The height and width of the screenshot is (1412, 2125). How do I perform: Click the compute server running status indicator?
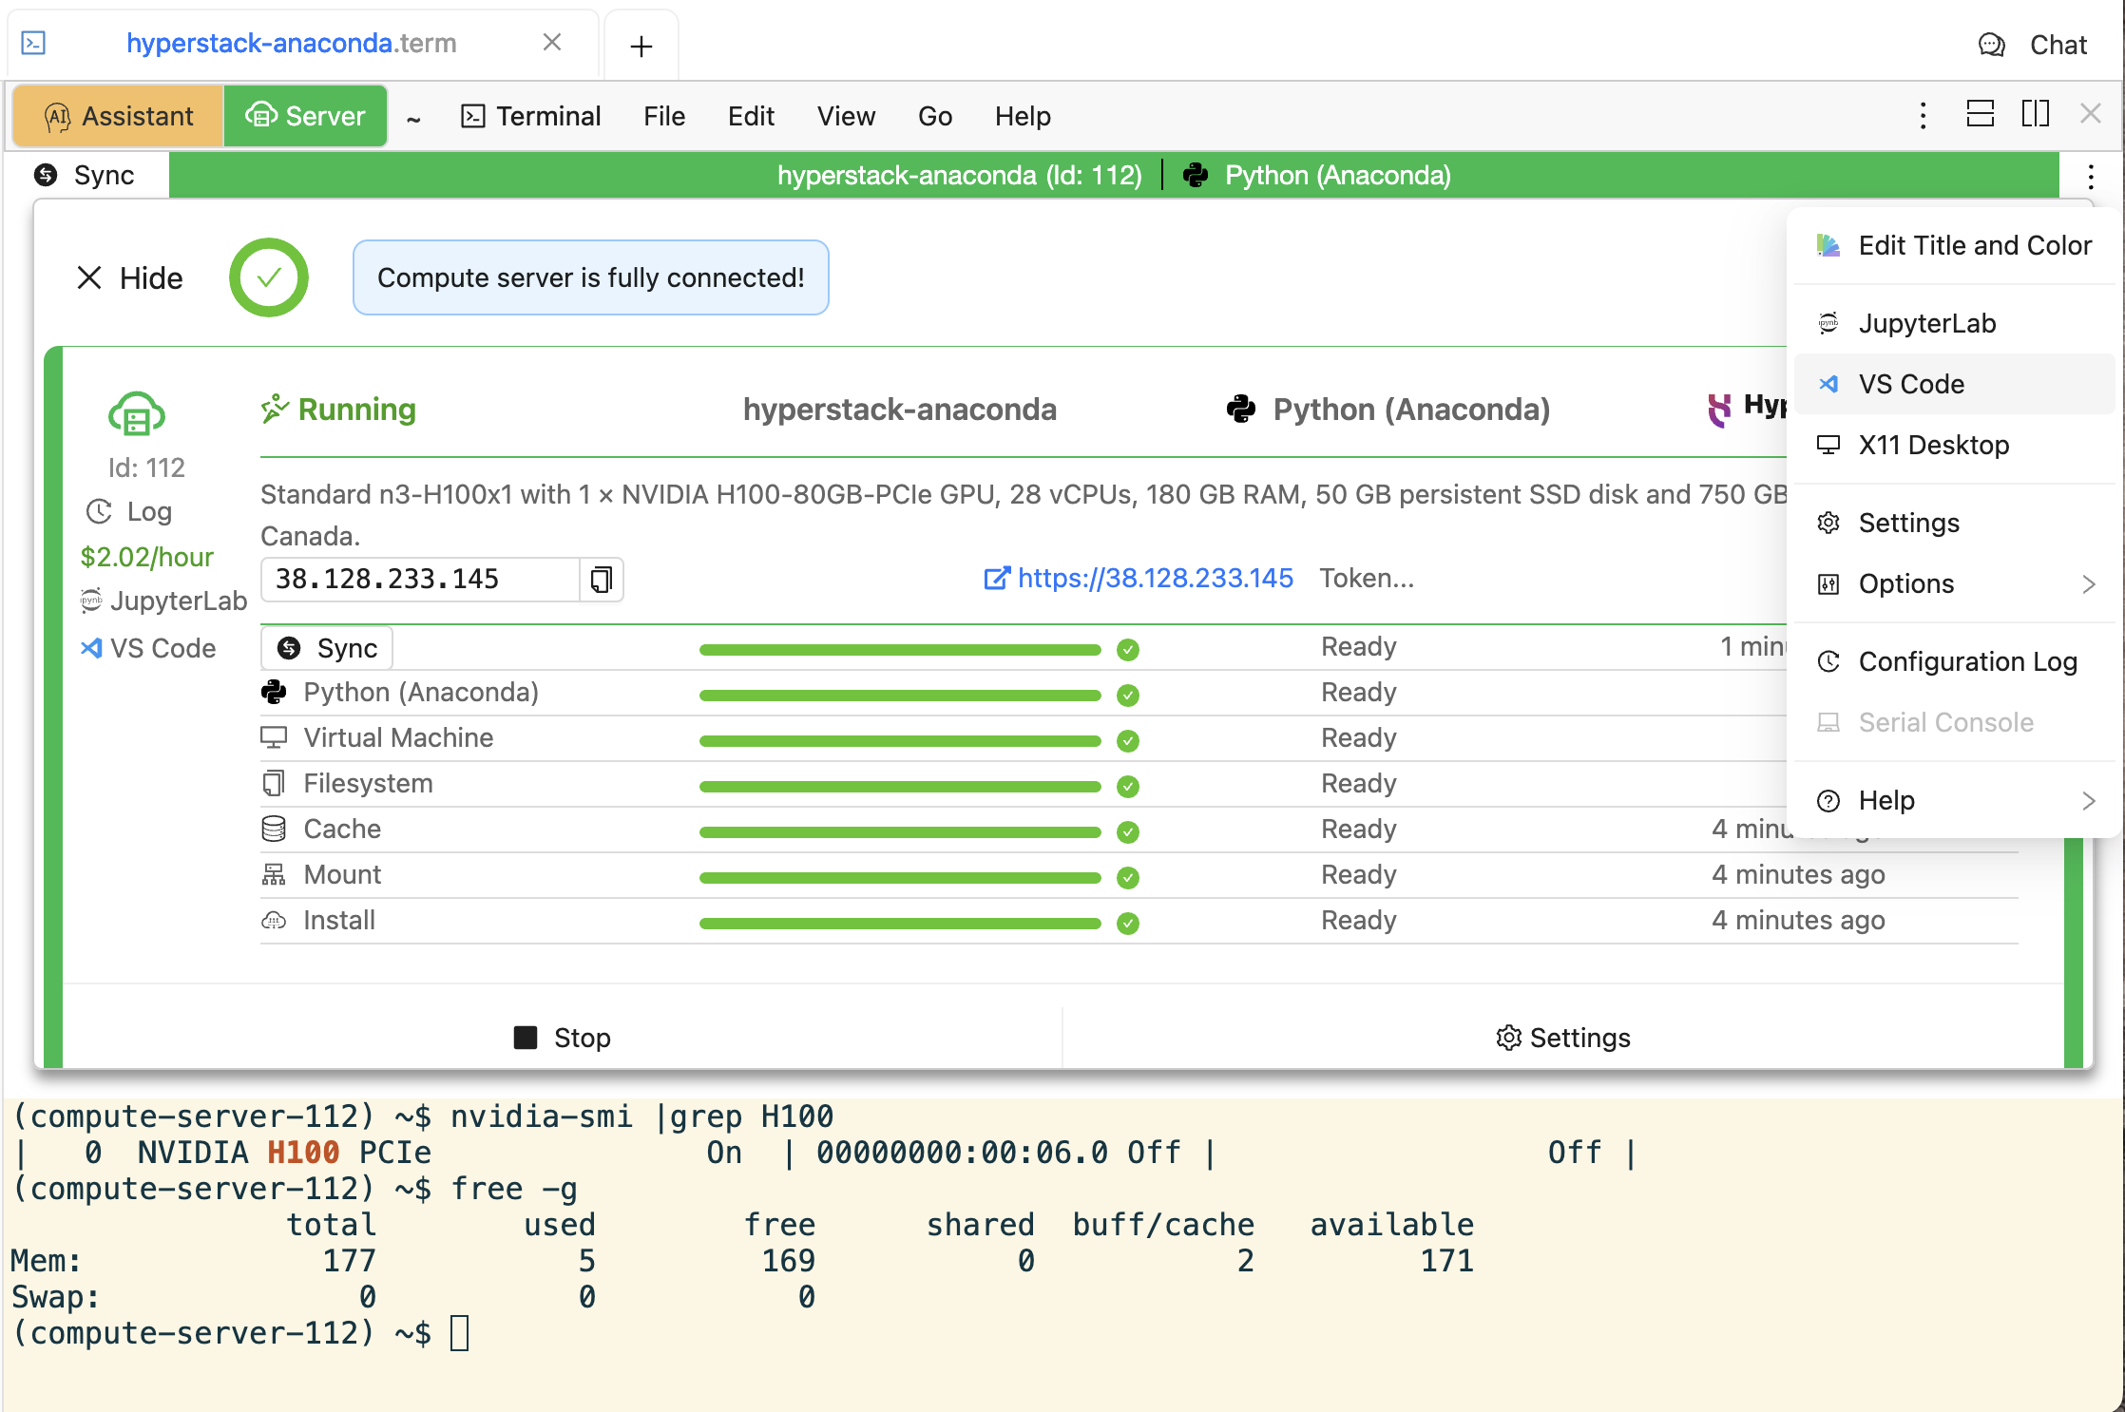click(339, 409)
